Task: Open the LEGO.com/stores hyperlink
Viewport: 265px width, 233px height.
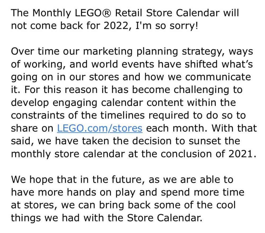Action: click(100, 128)
